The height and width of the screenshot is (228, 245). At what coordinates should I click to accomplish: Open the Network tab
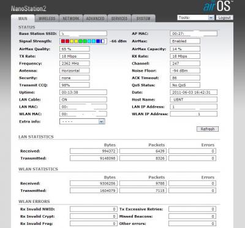tap(71, 18)
